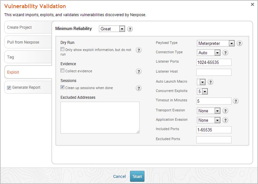Image resolution: width=258 pixels, height=184 pixels.
Task: Click help icon next to Transport Evasion
Action: pos(225,111)
